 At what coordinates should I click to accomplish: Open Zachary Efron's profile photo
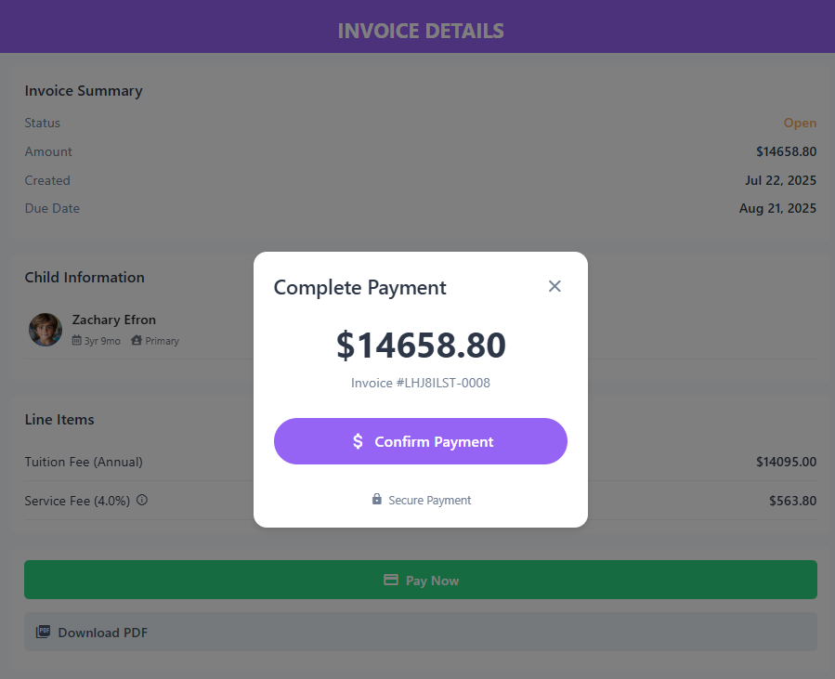[x=46, y=330]
